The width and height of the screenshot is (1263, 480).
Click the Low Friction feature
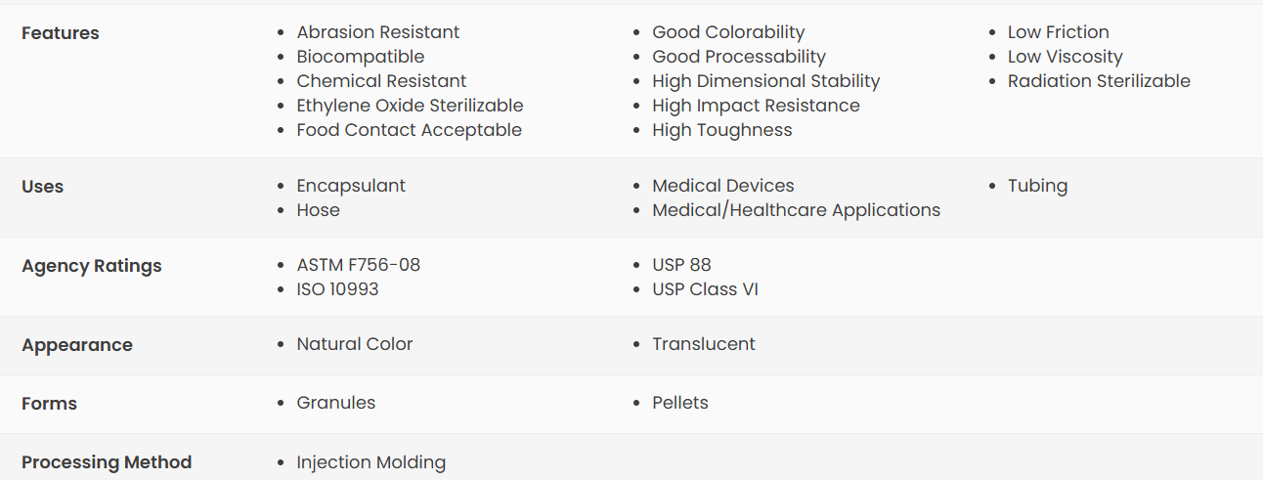1058,32
